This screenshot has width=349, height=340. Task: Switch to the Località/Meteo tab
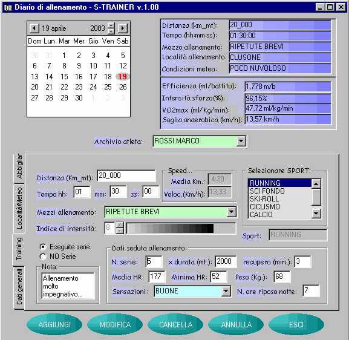pos(19,208)
